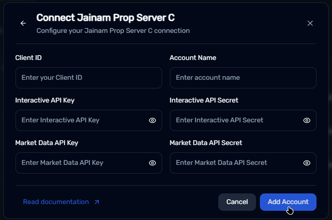Unhide the Market Data API Secret value
Viewport: 332px width, 220px height.
click(306, 163)
